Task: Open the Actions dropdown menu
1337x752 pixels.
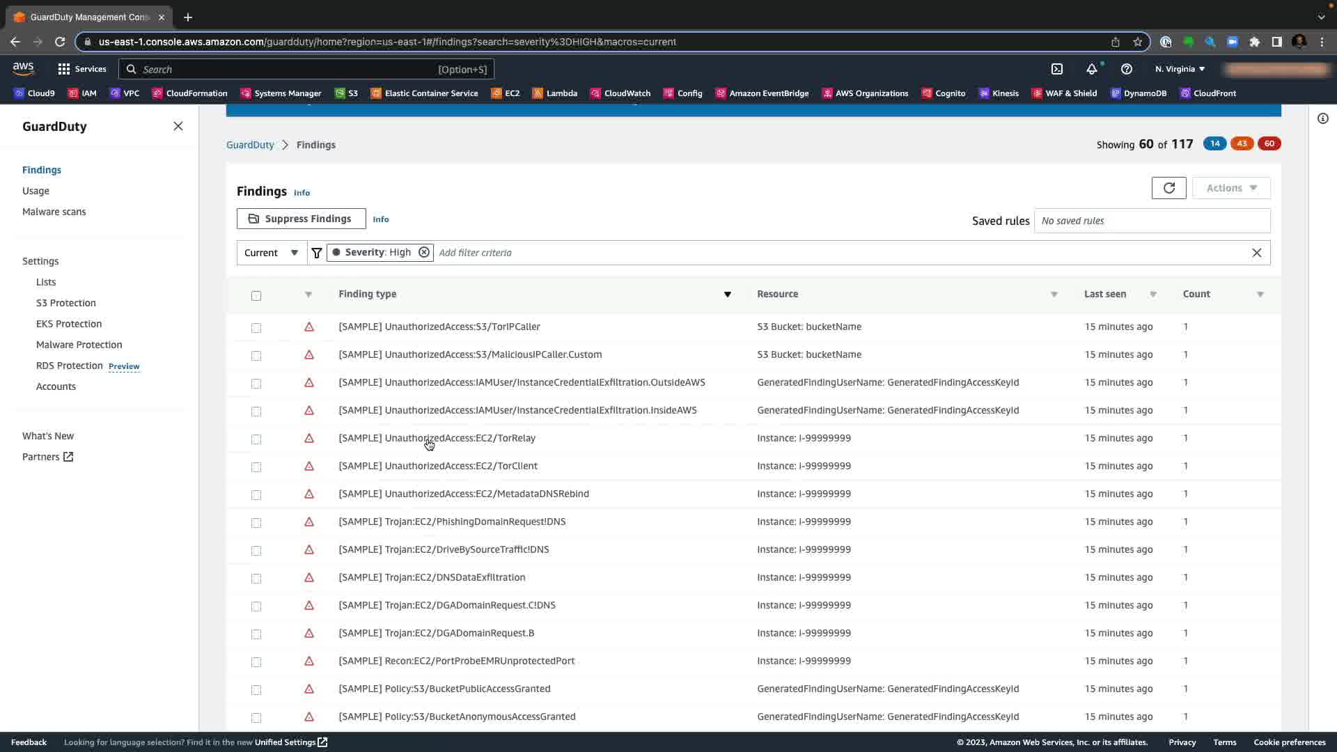Action: click(1230, 188)
